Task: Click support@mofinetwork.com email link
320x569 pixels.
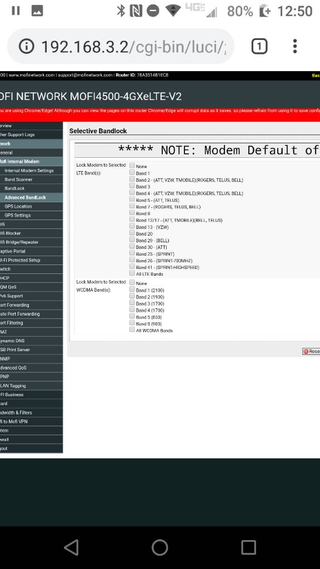Action: [x=85, y=75]
